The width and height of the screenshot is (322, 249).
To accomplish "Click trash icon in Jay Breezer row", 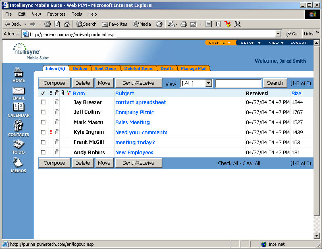I will pyautogui.click(x=57, y=102).
